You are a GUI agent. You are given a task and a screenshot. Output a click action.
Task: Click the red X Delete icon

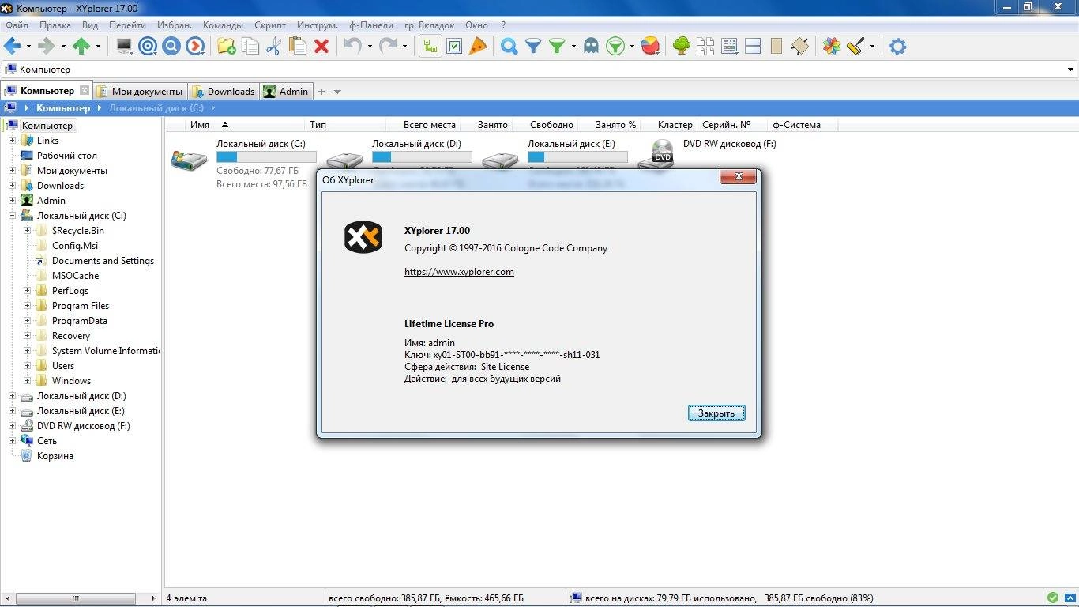[321, 47]
